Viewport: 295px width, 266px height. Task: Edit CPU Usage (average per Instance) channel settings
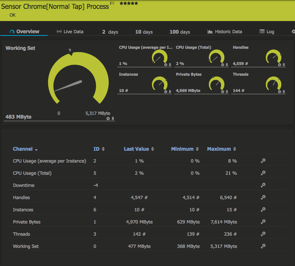[x=263, y=161]
